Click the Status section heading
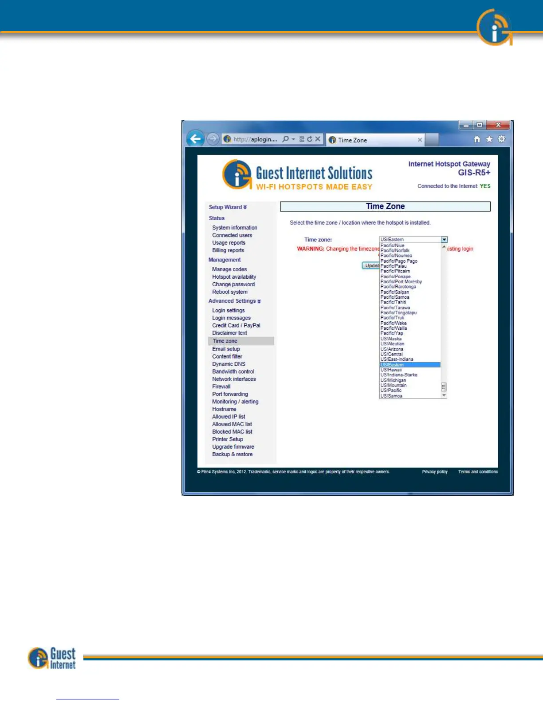The width and height of the screenshot is (543, 703). pyautogui.click(x=216, y=218)
